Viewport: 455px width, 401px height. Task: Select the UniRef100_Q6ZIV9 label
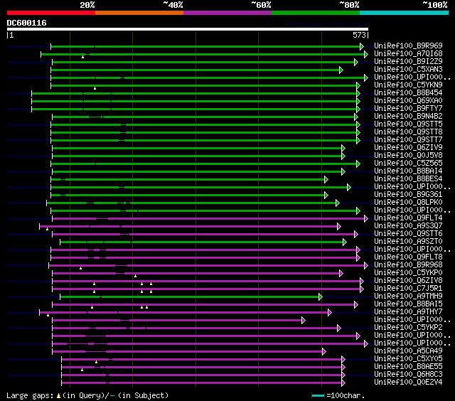pyautogui.click(x=408, y=148)
